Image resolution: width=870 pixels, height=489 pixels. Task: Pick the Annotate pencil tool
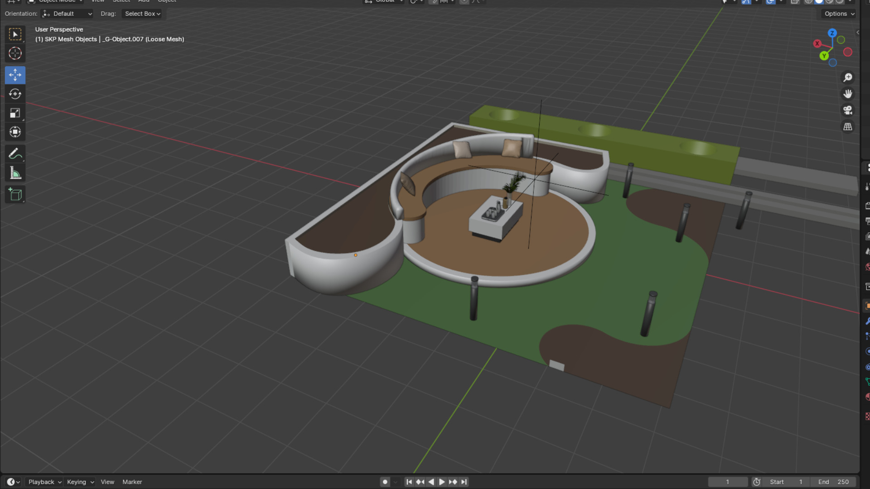pyautogui.click(x=15, y=154)
